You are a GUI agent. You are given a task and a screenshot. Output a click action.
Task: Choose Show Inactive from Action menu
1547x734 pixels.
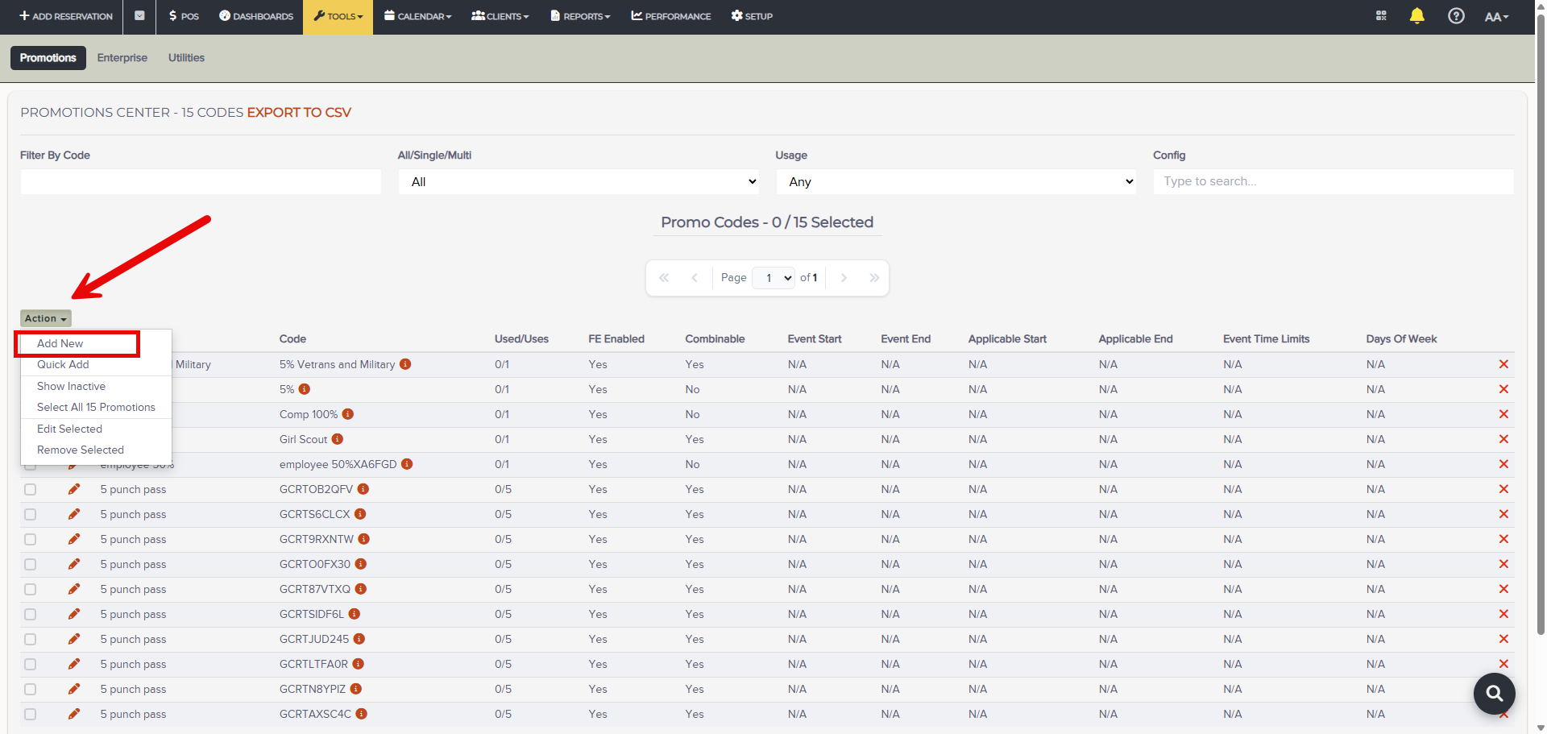tap(71, 386)
